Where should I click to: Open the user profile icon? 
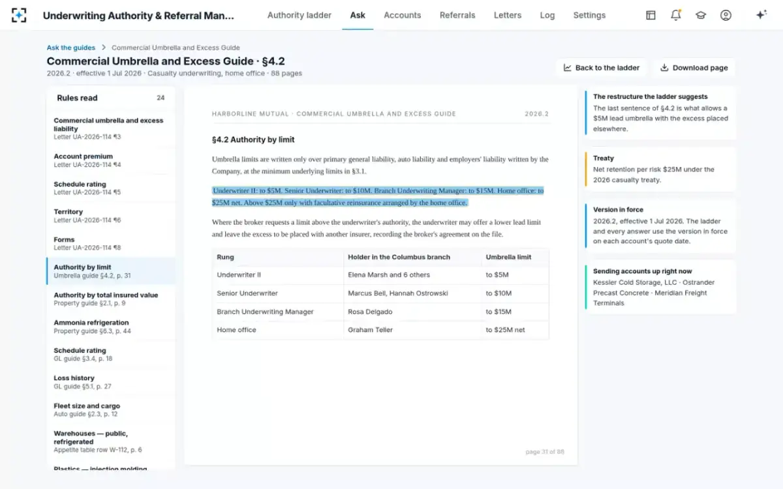tap(726, 15)
